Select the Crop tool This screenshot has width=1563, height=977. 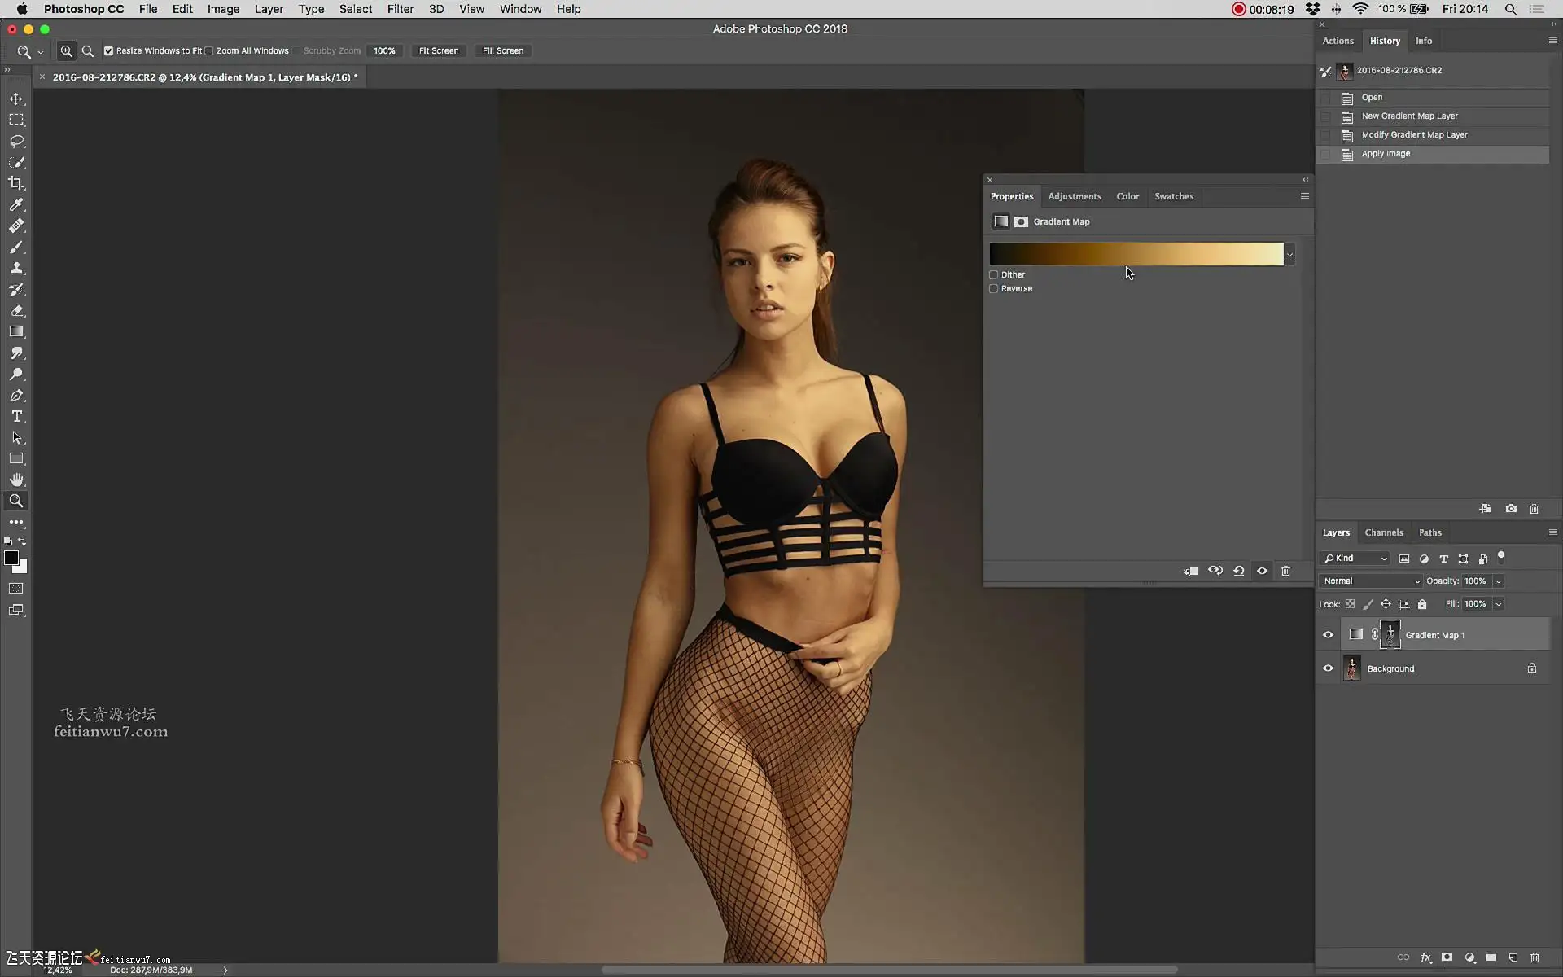[16, 183]
